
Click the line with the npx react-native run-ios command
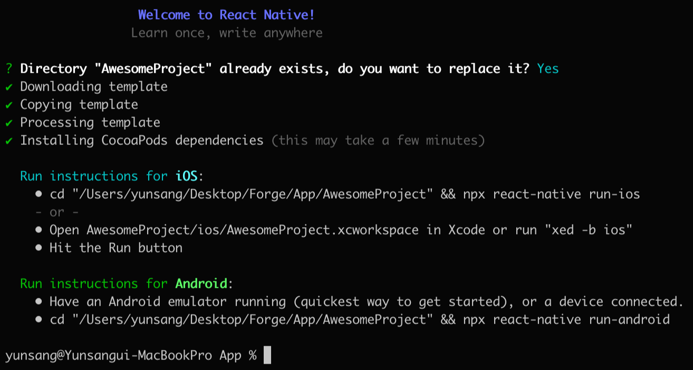(338, 194)
